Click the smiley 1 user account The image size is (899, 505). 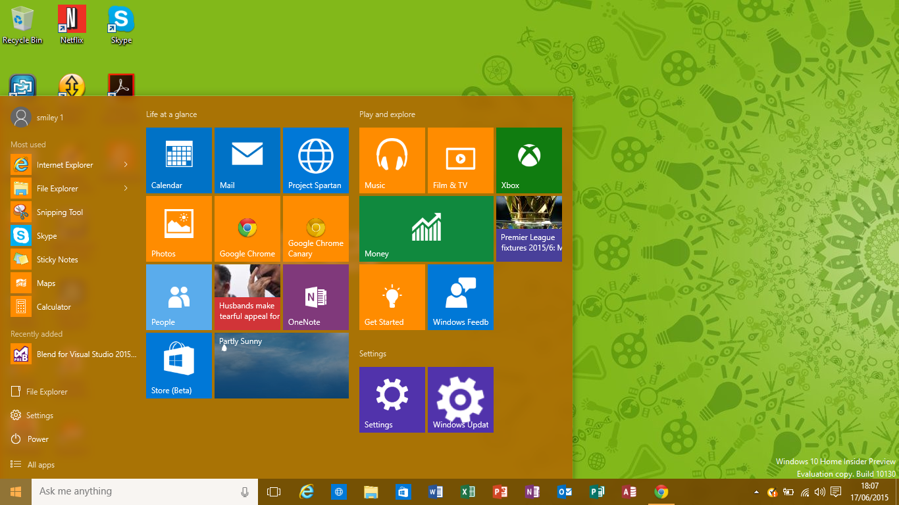point(38,117)
